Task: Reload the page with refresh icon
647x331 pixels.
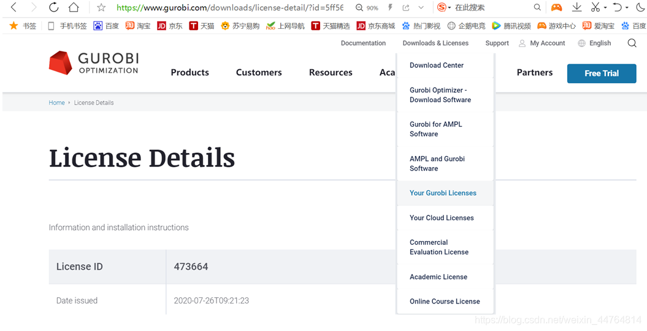Action: 53,7
